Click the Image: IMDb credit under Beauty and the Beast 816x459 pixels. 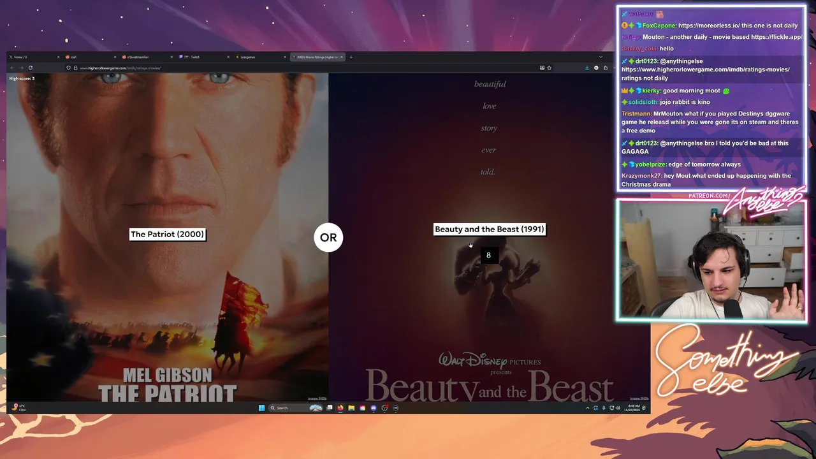pos(639,398)
